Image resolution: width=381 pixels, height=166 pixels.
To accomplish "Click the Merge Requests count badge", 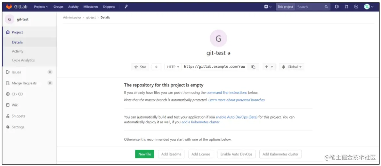I will 50,83.
